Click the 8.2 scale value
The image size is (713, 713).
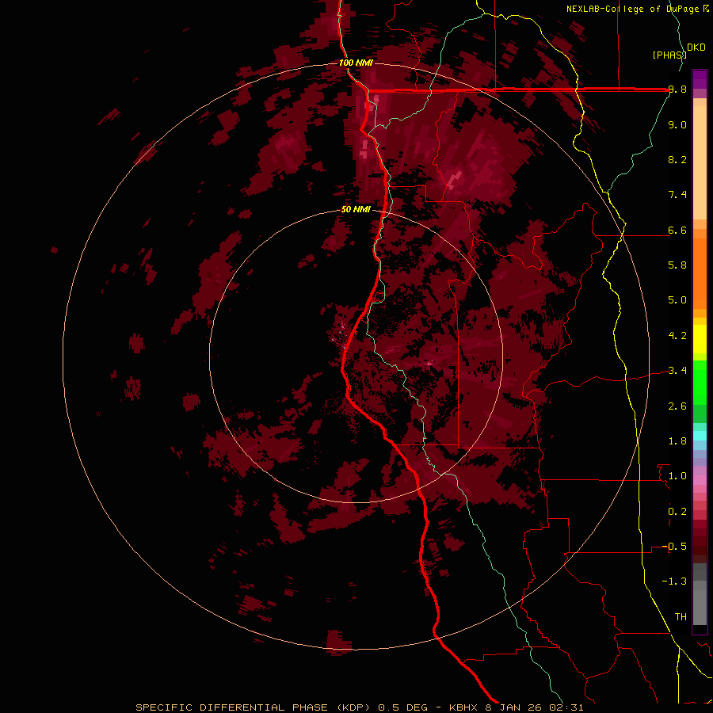tap(677, 159)
